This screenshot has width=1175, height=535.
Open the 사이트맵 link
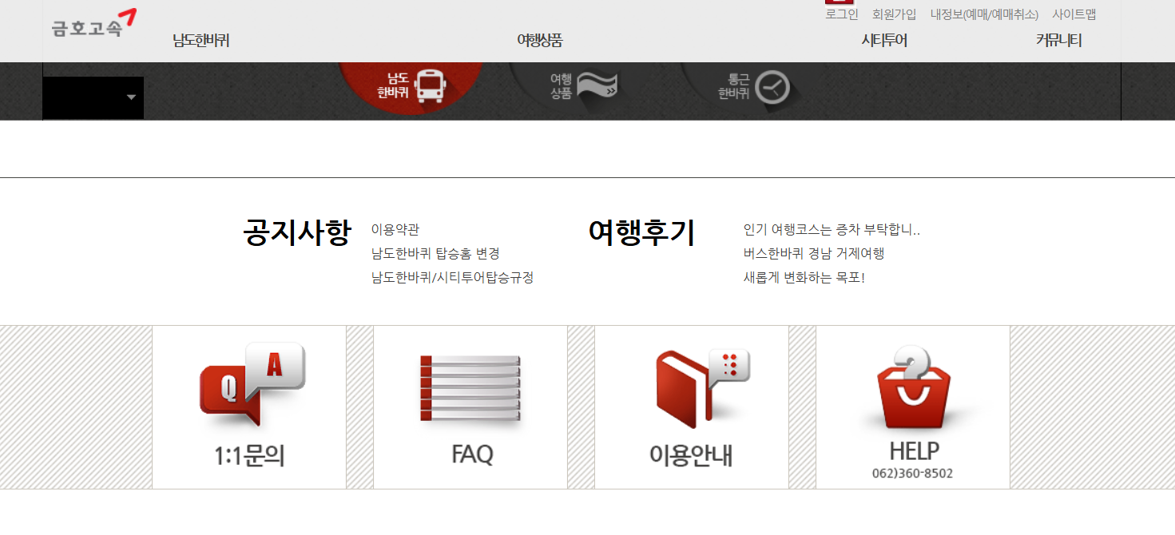click(1074, 14)
